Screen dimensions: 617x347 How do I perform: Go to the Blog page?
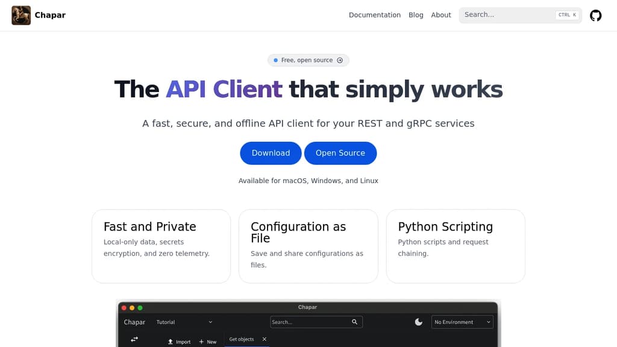[416, 15]
